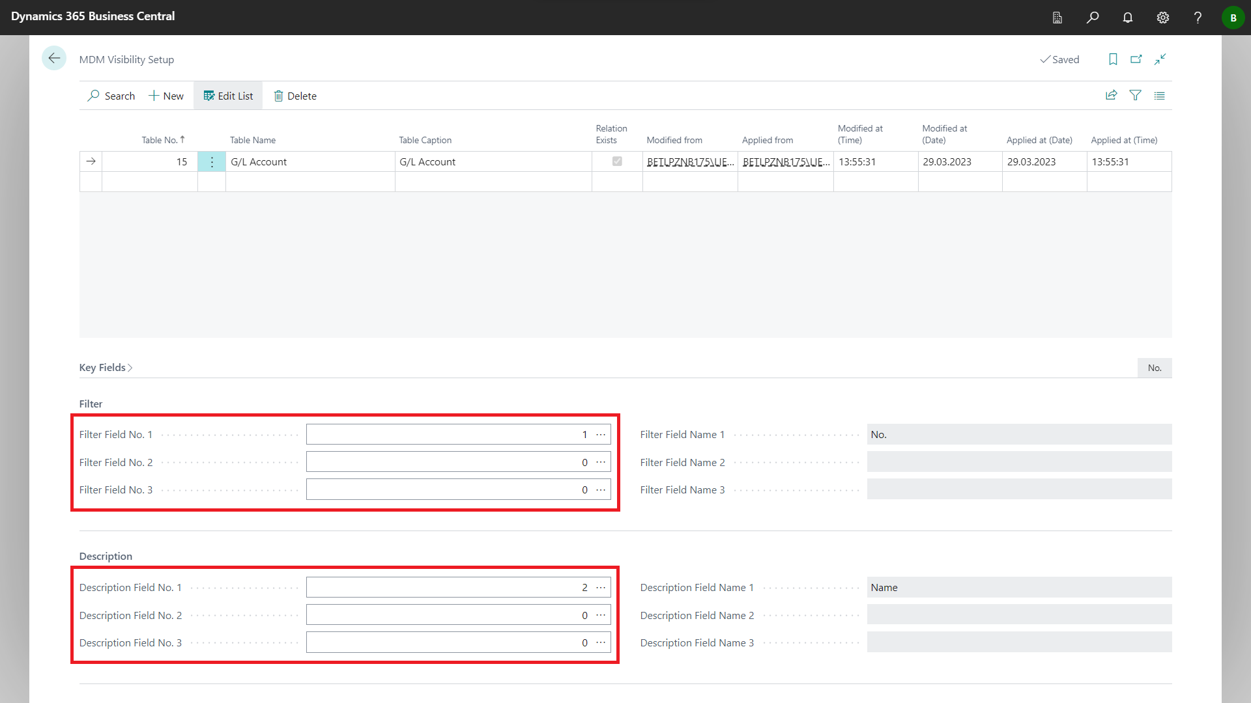Screen dimensions: 1251x703
Task: Open the company information building icon
Action: click(x=1057, y=18)
